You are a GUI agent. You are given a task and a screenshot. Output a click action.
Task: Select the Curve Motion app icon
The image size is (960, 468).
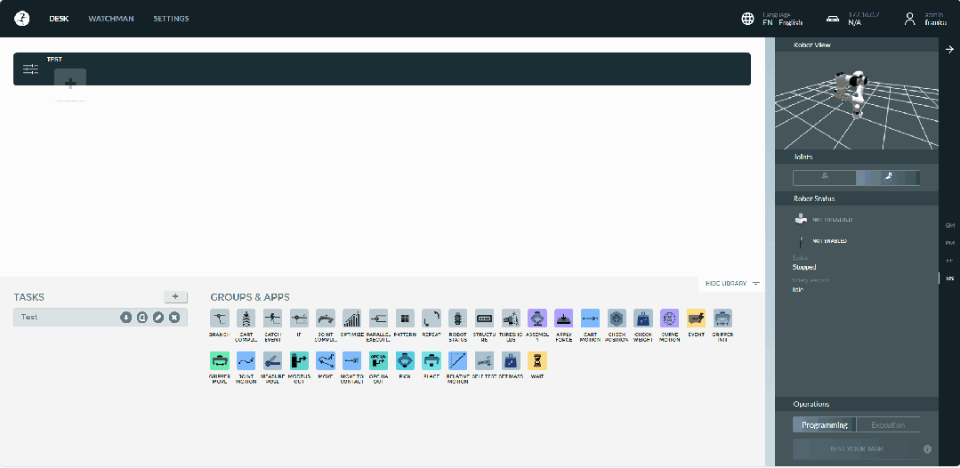669,319
